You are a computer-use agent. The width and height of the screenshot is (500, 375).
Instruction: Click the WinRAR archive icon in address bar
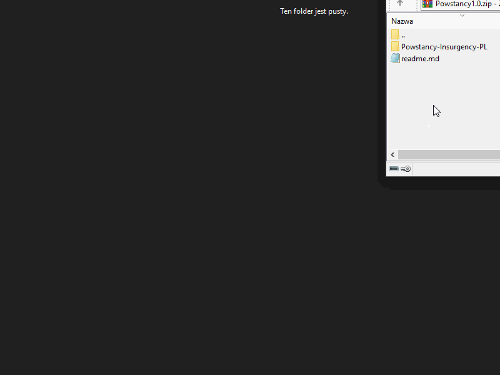click(x=427, y=4)
